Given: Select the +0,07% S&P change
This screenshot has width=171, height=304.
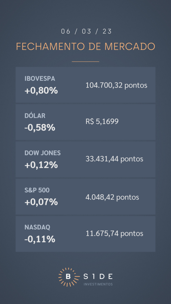Looking at the screenshot, I should (41, 202).
